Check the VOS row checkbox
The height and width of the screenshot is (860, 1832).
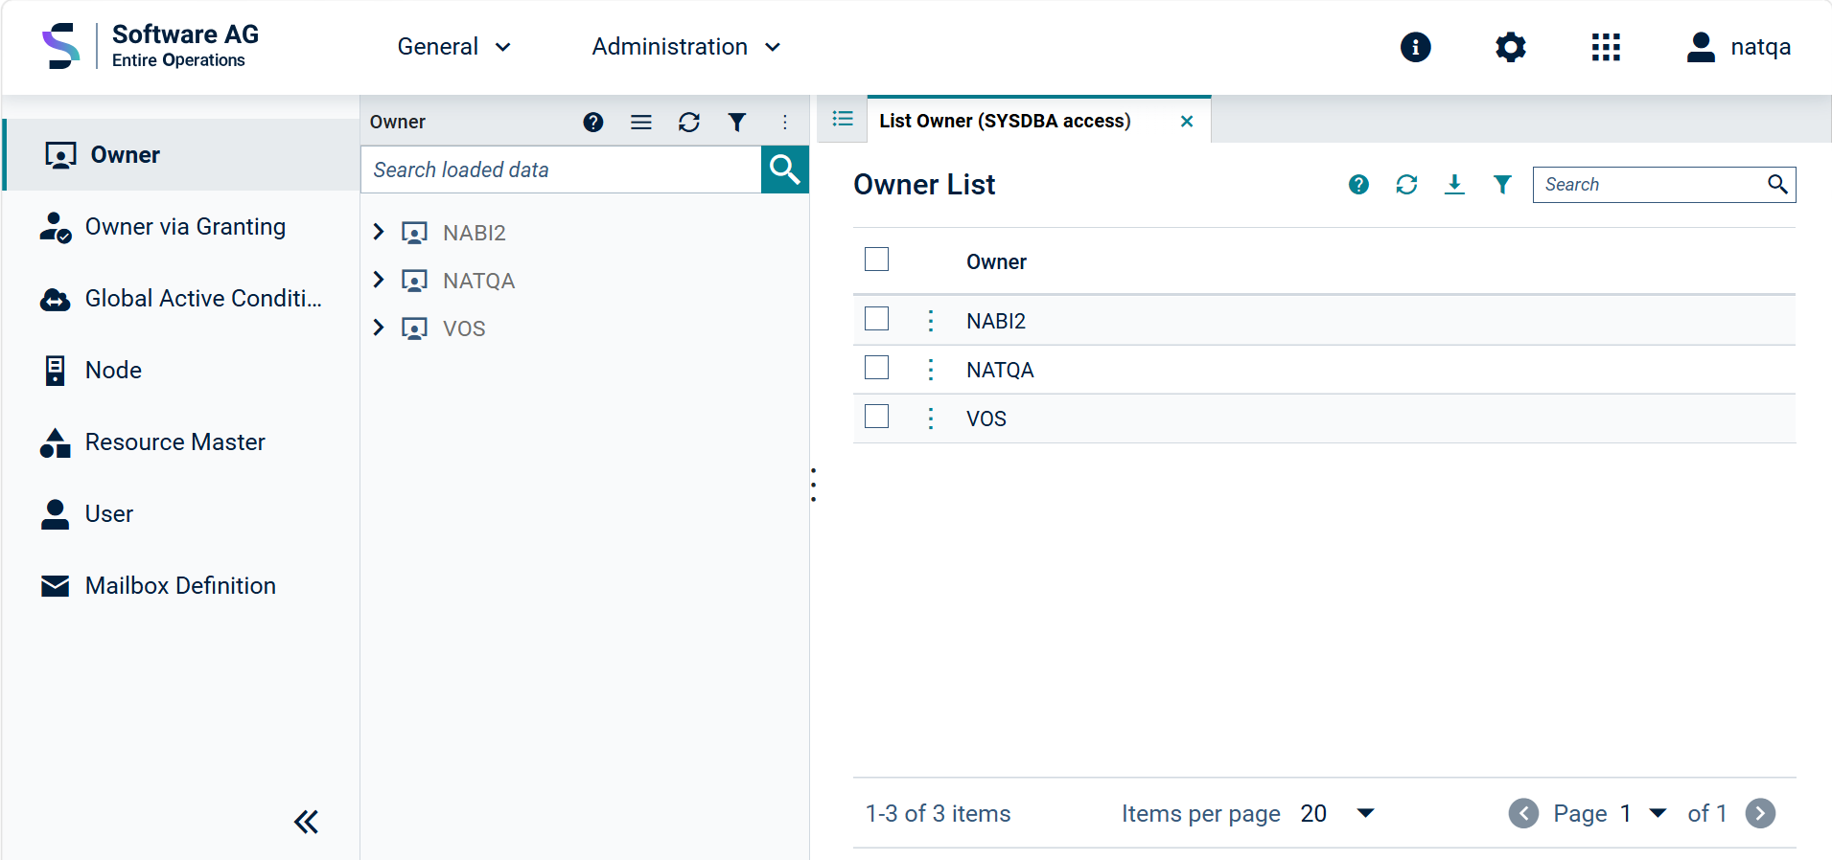point(876,417)
